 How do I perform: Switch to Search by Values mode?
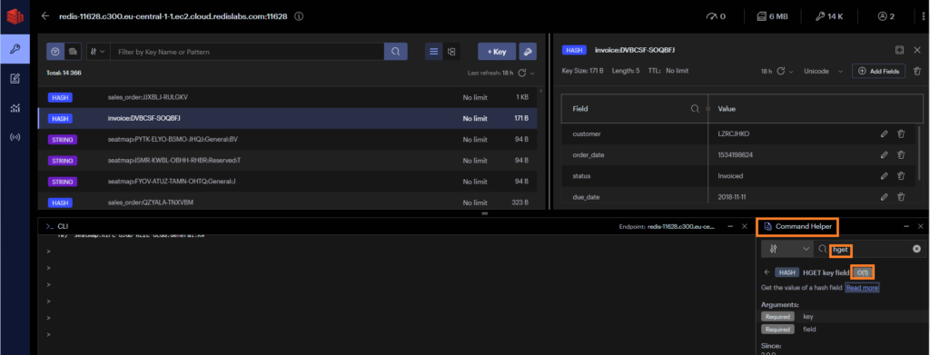click(72, 52)
